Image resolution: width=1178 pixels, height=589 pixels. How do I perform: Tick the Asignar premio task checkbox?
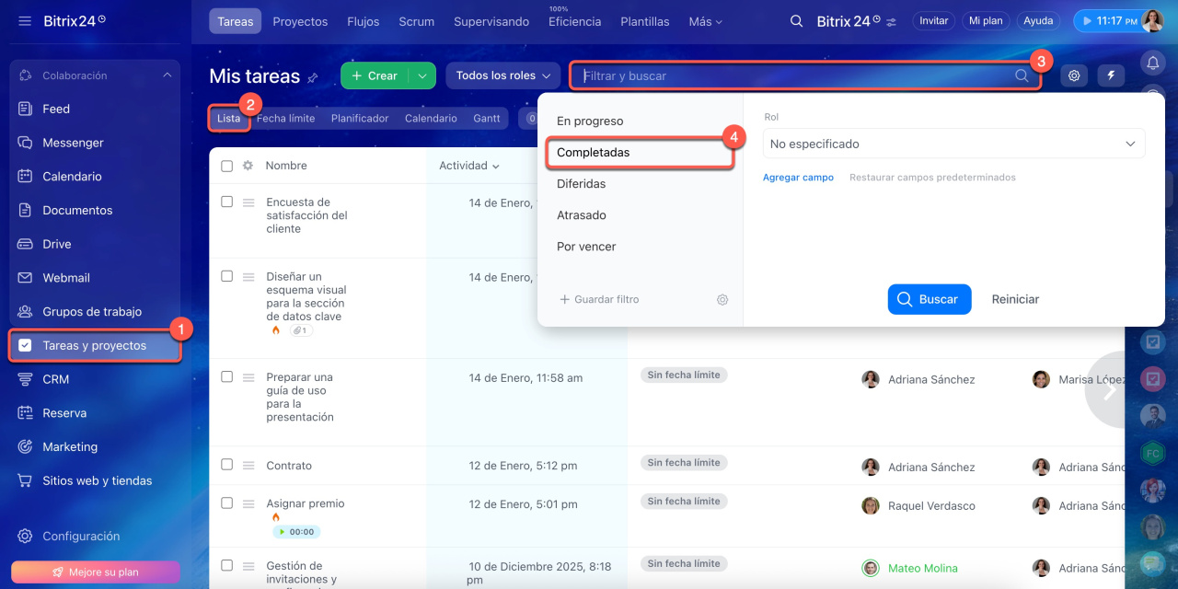[x=227, y=503]
